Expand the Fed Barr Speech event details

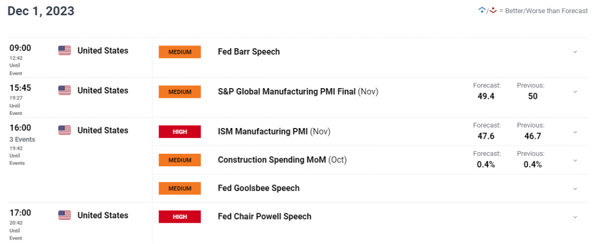(x=575, y=52)
